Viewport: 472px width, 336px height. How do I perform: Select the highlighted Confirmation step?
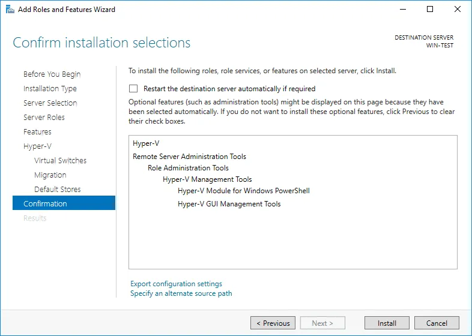pyautogui.click(x=45, y=204)
